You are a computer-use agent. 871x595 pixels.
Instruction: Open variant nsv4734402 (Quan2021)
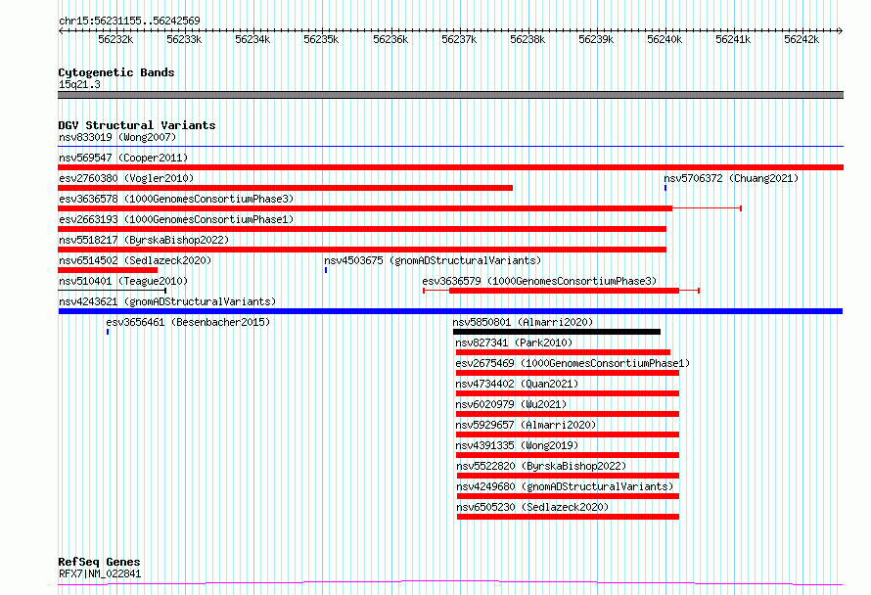pyautogui.click(x=517, y=384)
